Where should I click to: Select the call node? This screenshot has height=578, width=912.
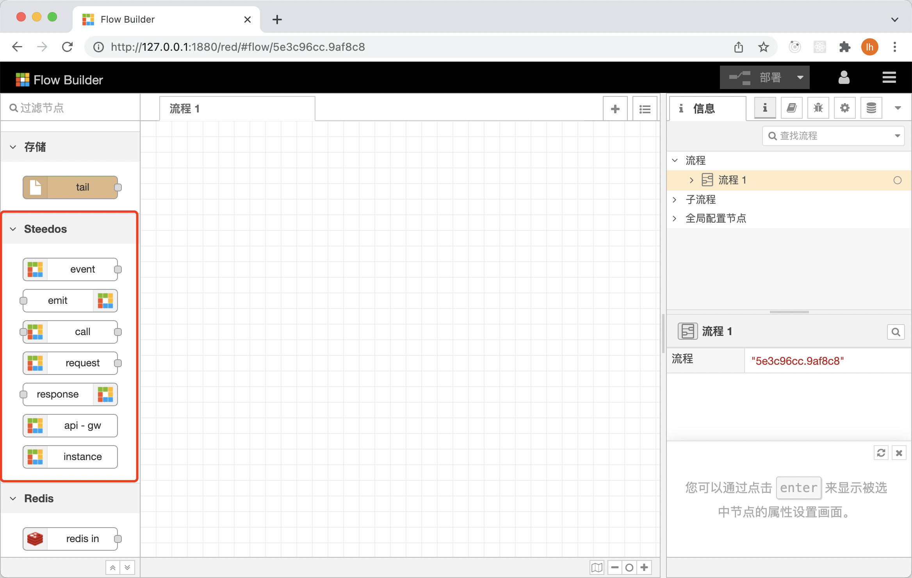tap(70, 332)
